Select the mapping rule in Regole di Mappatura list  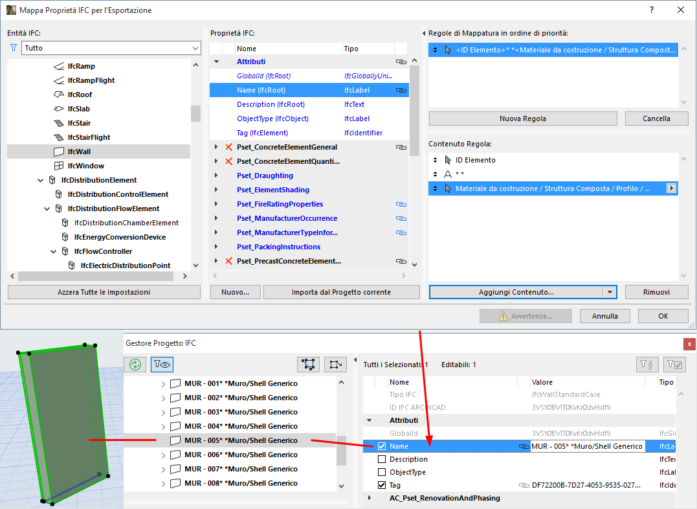(x=553, y=50)
